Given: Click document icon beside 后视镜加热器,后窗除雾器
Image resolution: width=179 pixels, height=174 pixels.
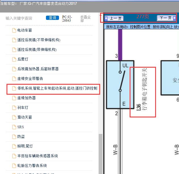Looking at the screenshot, I should [14, 69].
